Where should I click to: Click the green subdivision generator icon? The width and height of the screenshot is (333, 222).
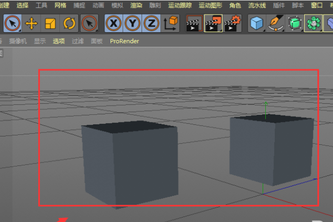(294, 23)
